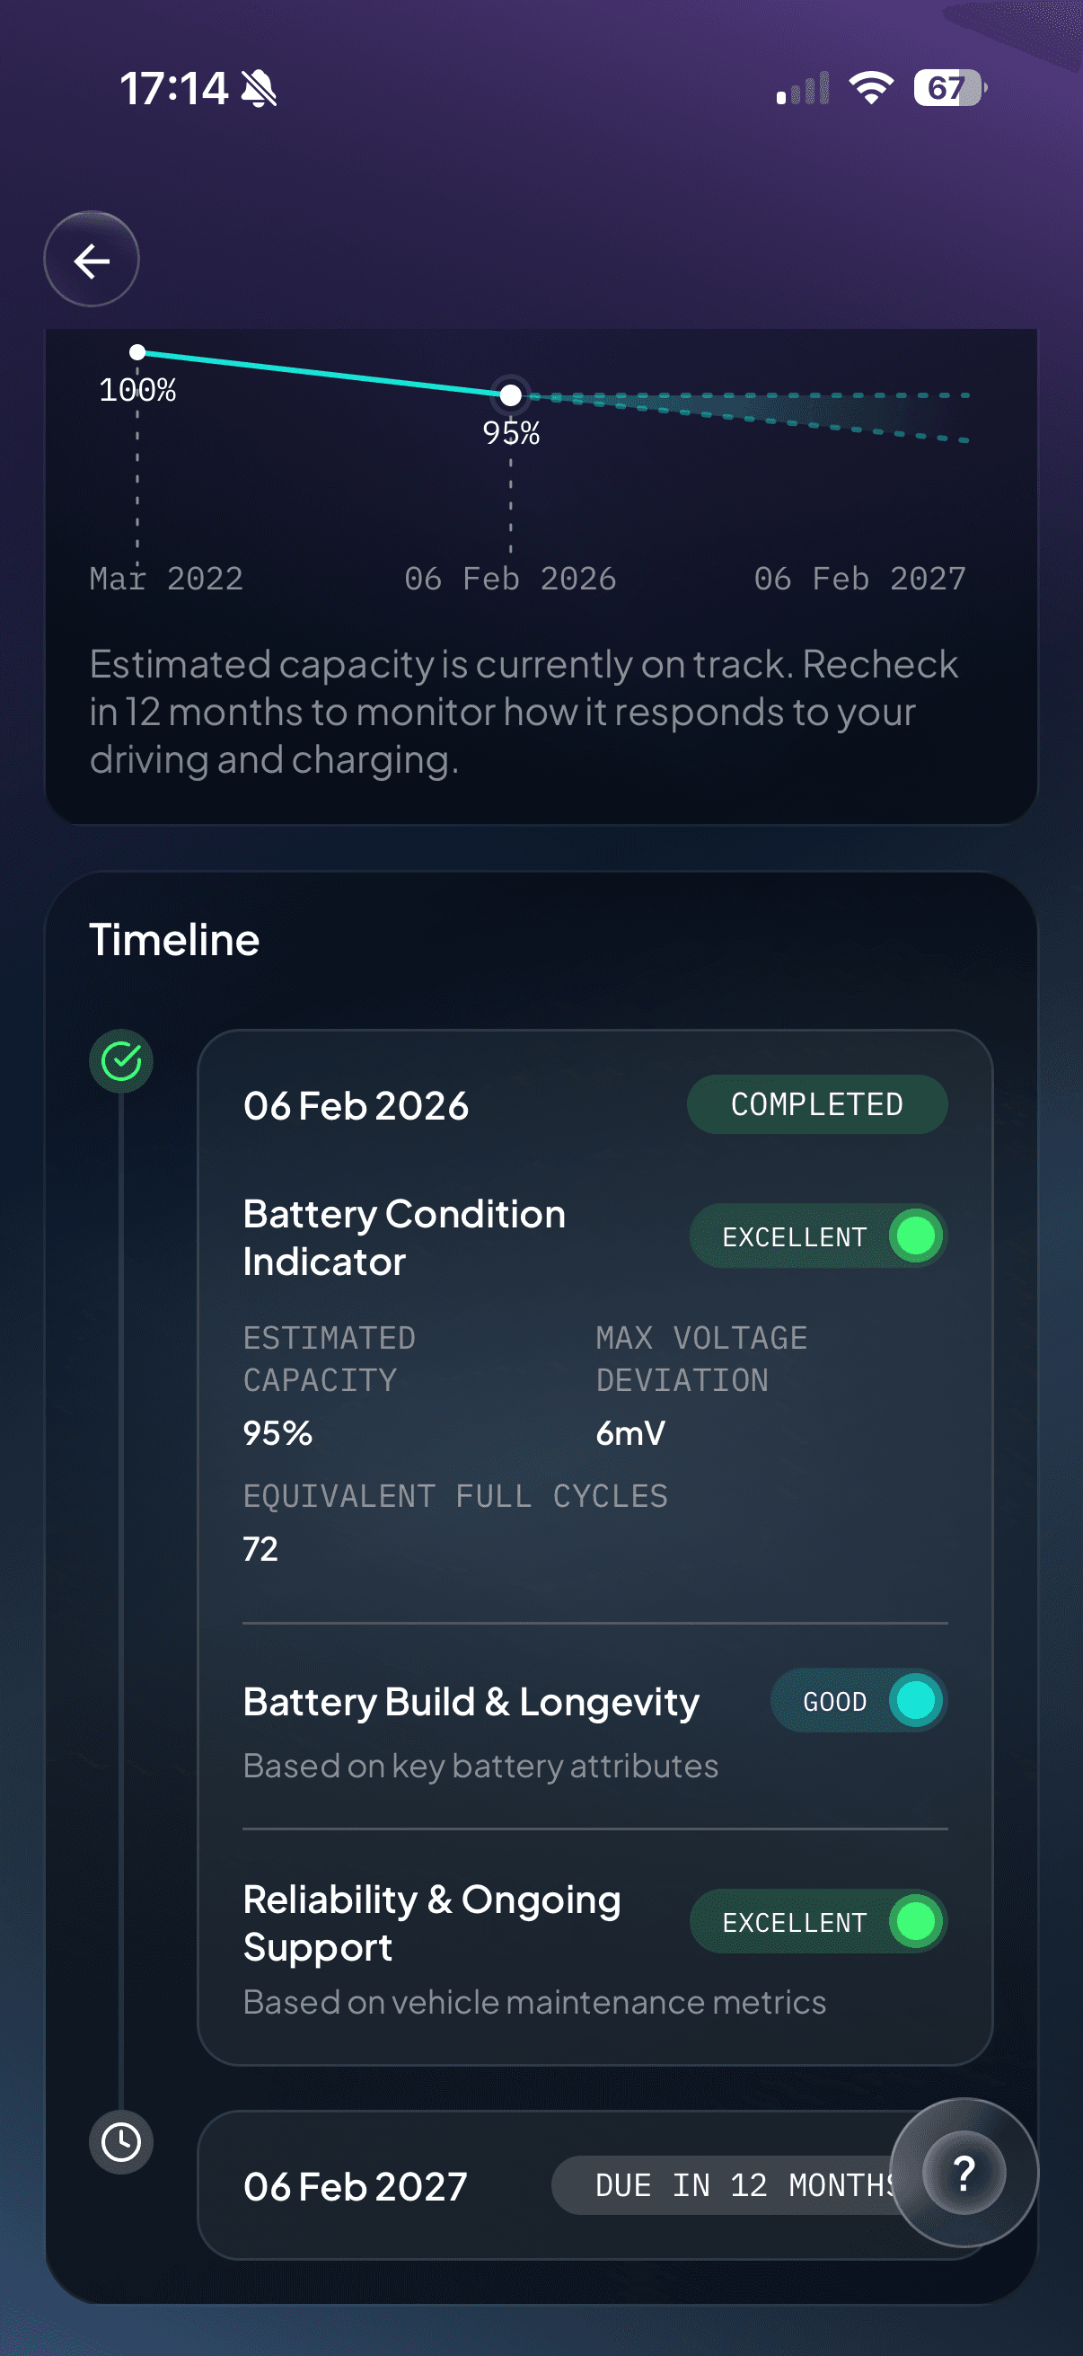
Task: Tap the 95% point on capacity chart
Action: click(x=510, y=395)
